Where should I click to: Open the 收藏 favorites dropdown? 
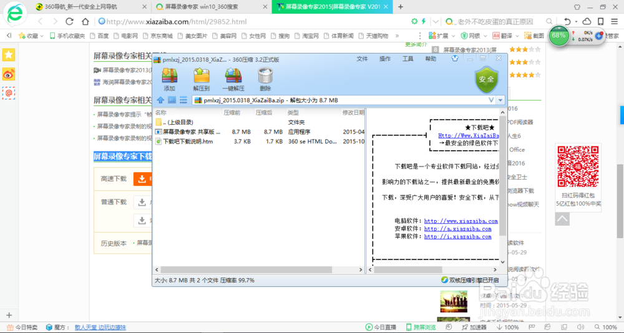[41, 36]
